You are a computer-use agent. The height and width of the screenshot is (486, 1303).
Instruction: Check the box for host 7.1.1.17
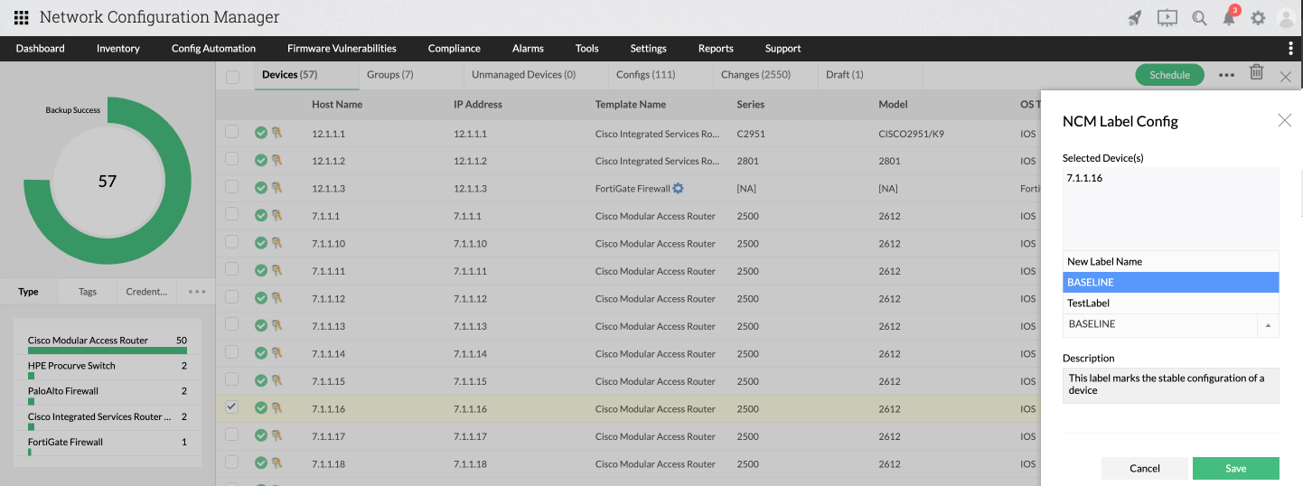pyautogui.click(x=232, y=435)
